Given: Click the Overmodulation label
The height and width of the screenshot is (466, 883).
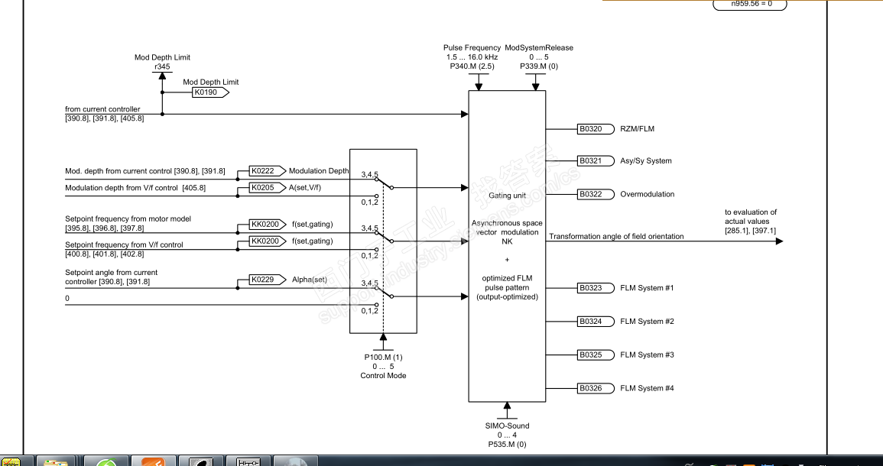Looking at the screenshot, I should (x=647, y=194).
